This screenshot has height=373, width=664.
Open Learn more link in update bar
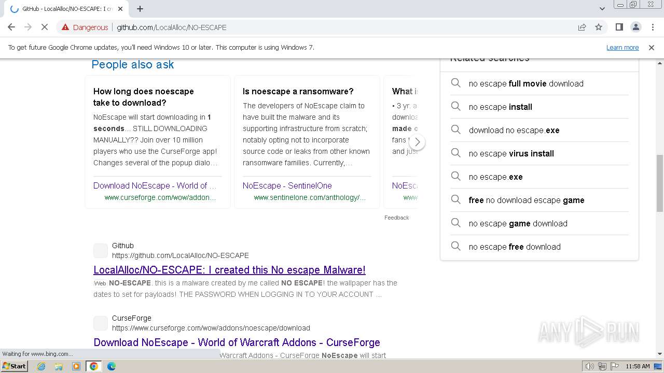[x=622, y=47]
